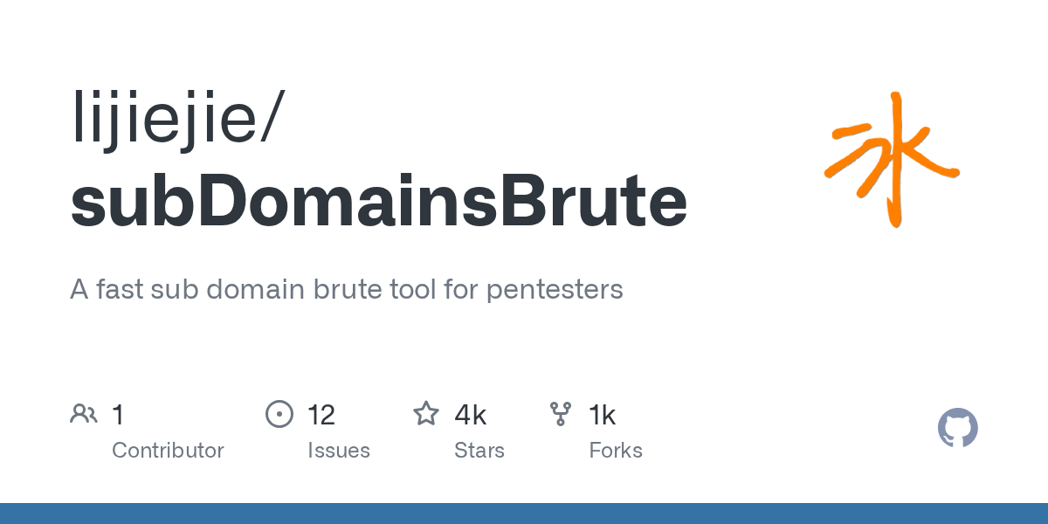Click the slash after lijiejie
The height and width of the screenshot is (524, 1048).
point(269,118)
